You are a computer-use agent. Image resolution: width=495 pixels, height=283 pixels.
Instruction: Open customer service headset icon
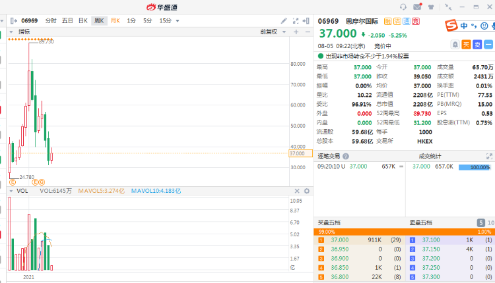pos(403,7)
